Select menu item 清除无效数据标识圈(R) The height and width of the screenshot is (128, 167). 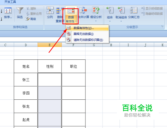coord(87,40)
